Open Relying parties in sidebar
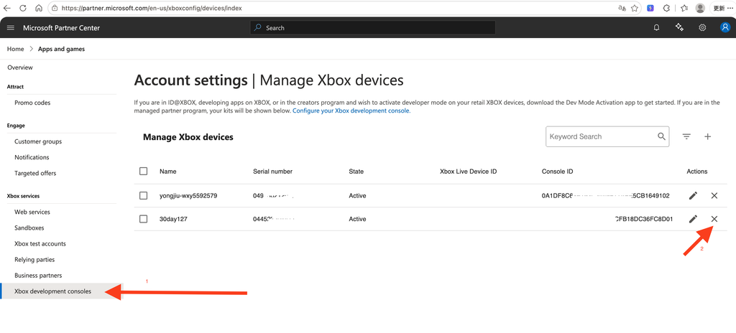This screenshot has width=736, height=333. coord(34,260)
